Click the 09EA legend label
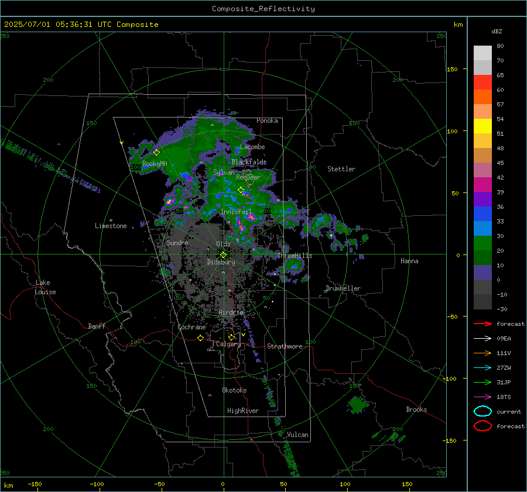Image resolution: width=527 pixels, height=492 pixels. [x=504, y=339]
